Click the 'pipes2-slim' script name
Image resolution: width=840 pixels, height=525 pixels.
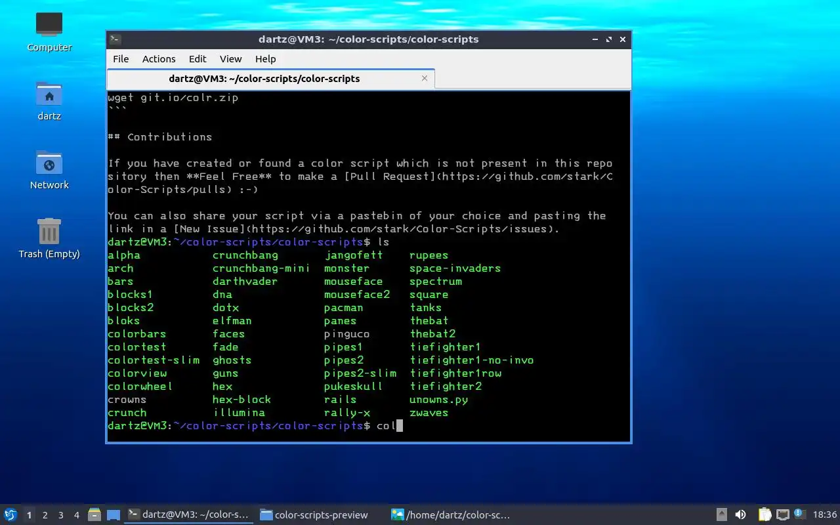pos(360,373)
